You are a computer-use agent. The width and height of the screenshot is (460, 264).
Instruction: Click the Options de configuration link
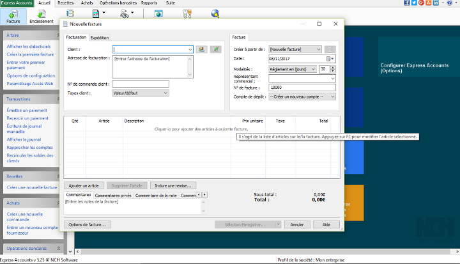coord(31,75)
